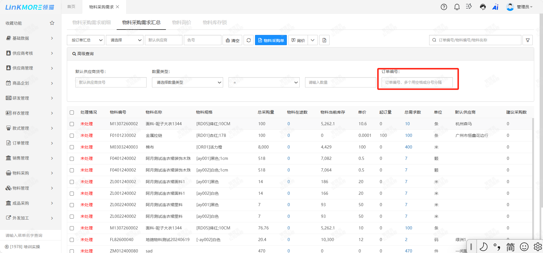Click the 订单编号 input field
The image size is (543, 253).
417,82
